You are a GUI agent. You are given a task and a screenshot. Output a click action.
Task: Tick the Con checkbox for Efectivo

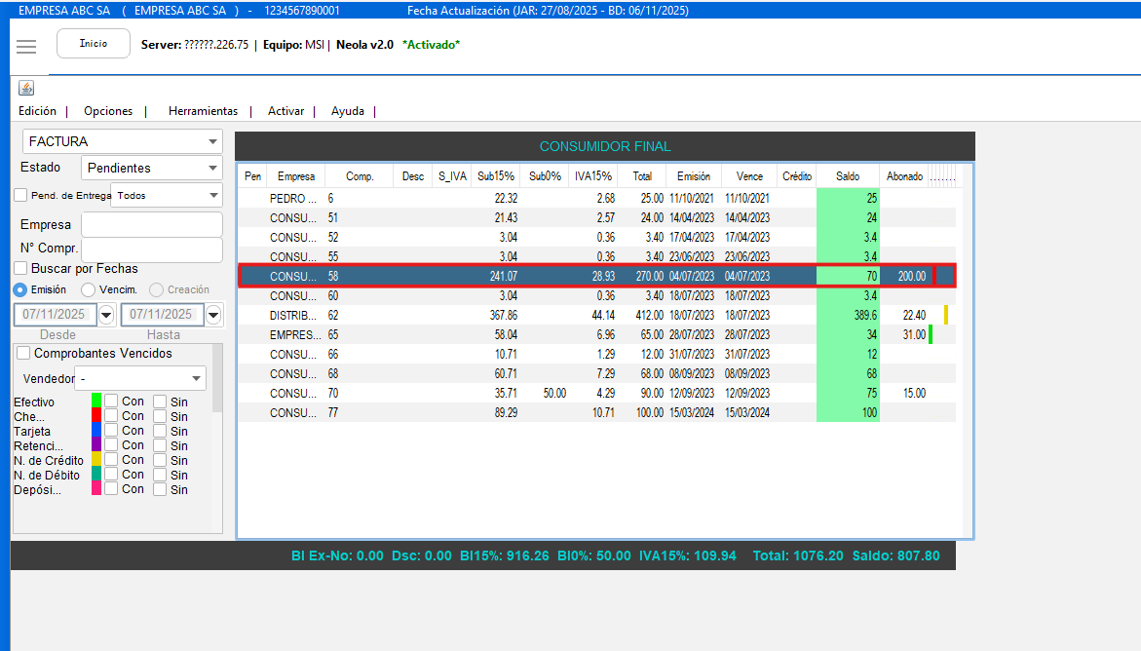112,402
